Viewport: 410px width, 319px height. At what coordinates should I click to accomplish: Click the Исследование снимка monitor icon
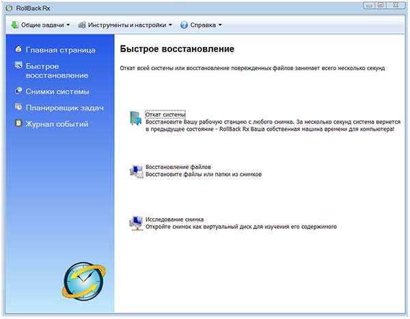(x=136, y=223)
